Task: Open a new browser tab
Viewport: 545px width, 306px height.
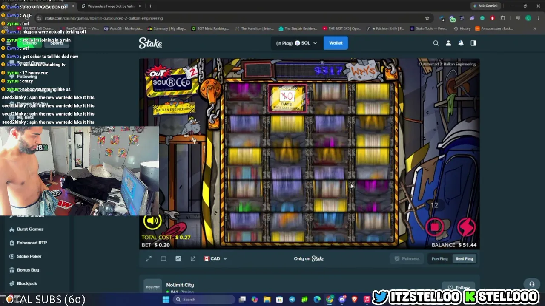Action: (x=150, y=6)
